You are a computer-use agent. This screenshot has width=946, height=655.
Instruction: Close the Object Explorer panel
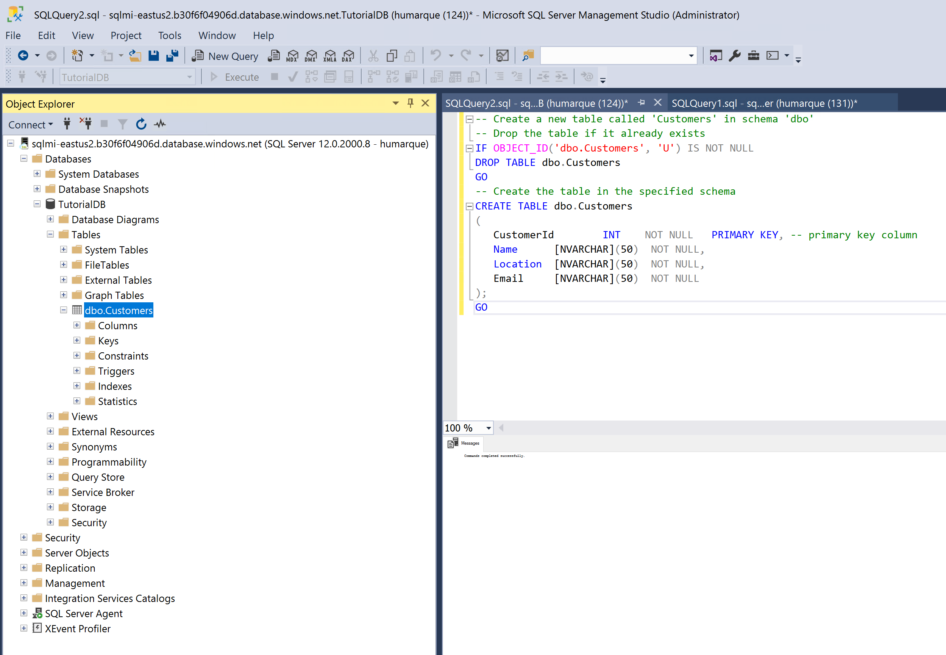click(x=425, y=103)
